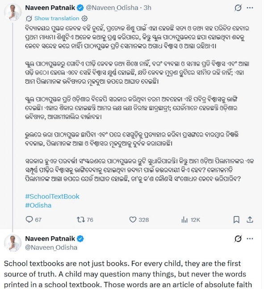
Task: Open Naveen Patnaik's top profile avatar
Action: (13, 12)
